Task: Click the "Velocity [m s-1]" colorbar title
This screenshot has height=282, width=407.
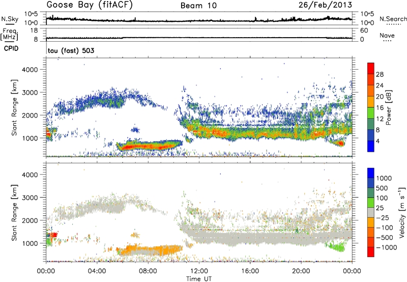Action: [402, 212]
